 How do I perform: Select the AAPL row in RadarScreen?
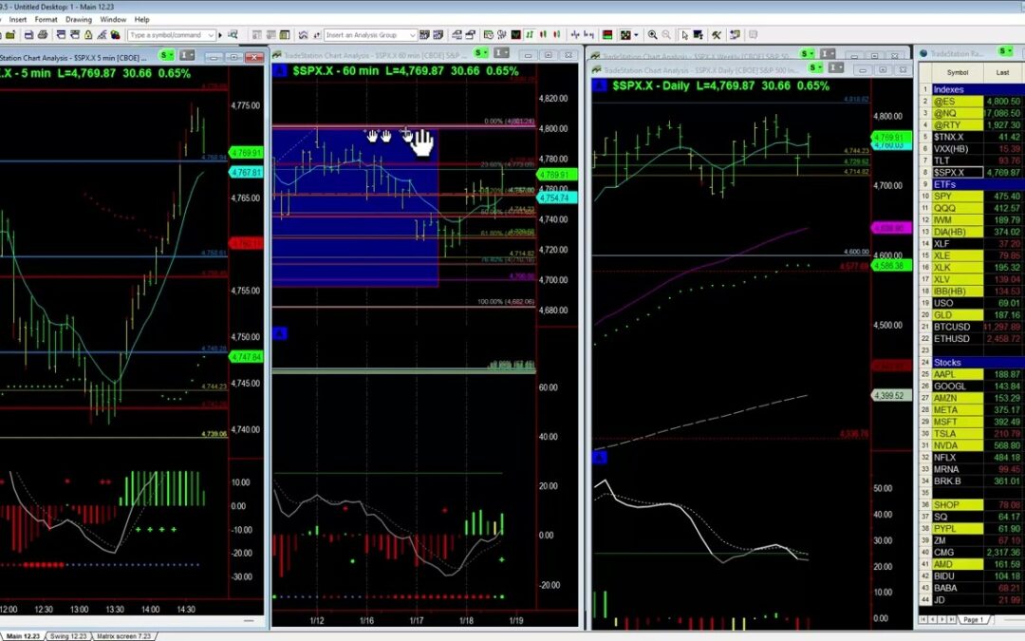point(971,374)
